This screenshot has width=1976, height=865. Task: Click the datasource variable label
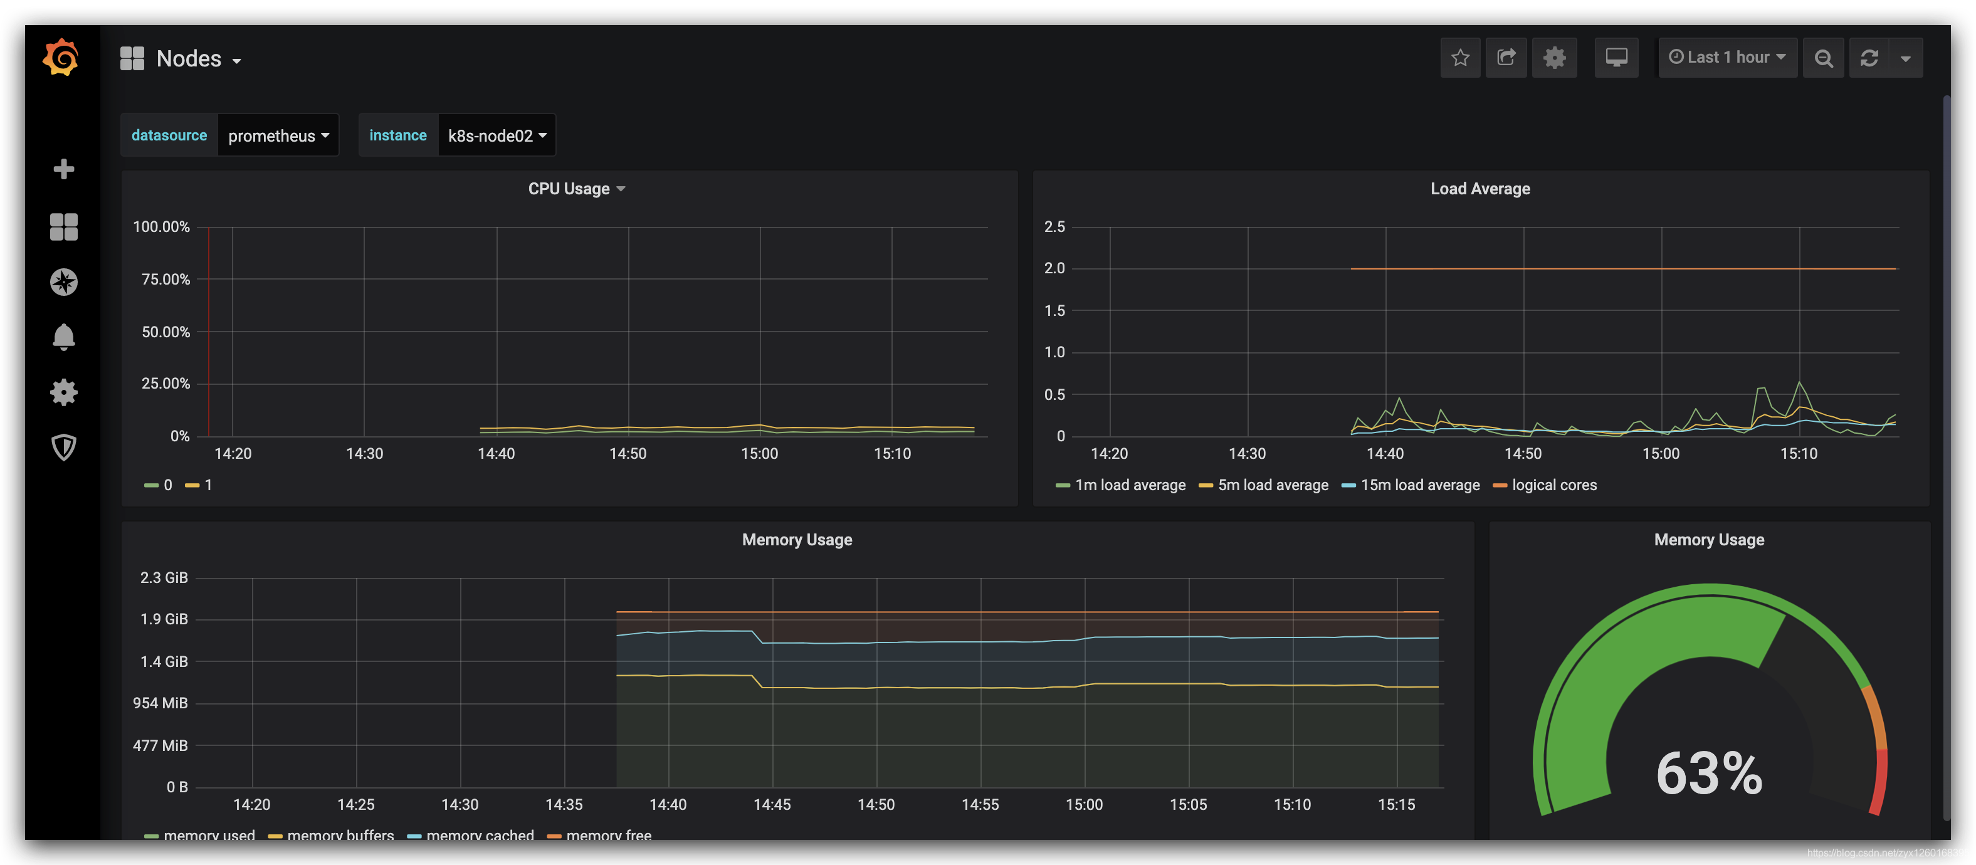[x=169, y=136]
